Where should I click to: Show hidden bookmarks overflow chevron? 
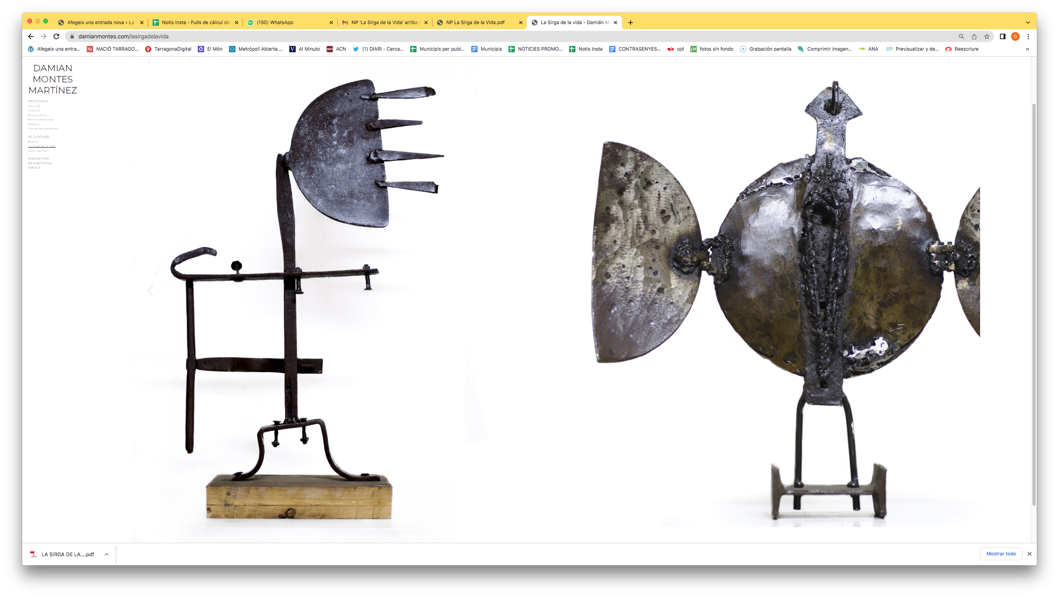coord(1027,49)
